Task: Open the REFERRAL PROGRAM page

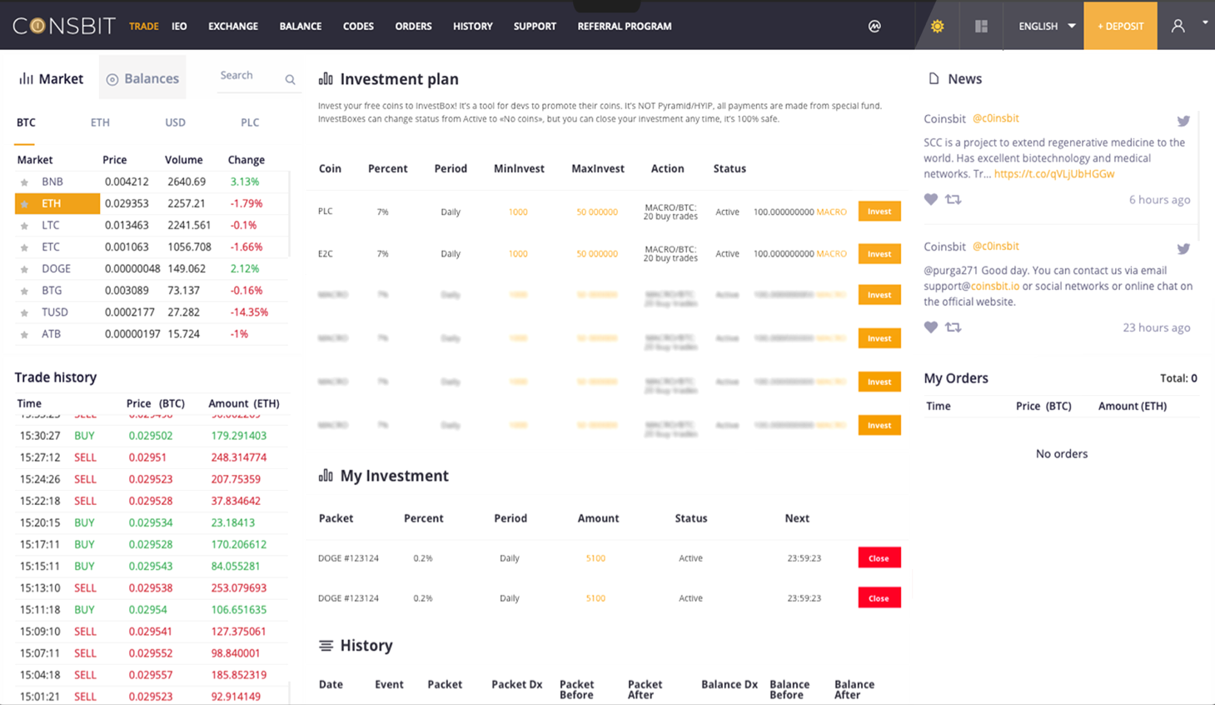Action: (x=625, y=26)
